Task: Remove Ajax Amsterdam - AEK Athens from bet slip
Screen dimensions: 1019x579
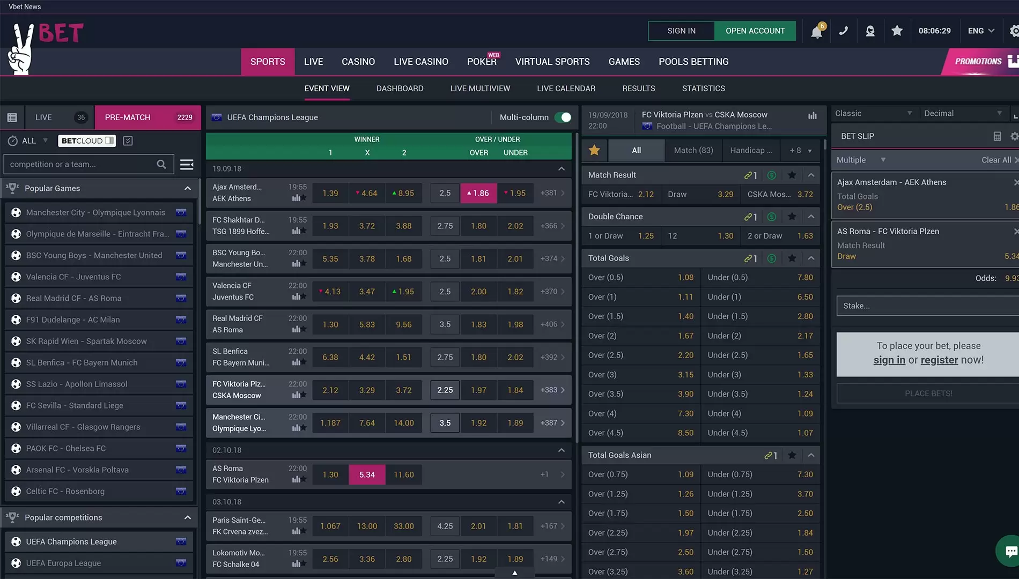Action: click(1015, 182)
